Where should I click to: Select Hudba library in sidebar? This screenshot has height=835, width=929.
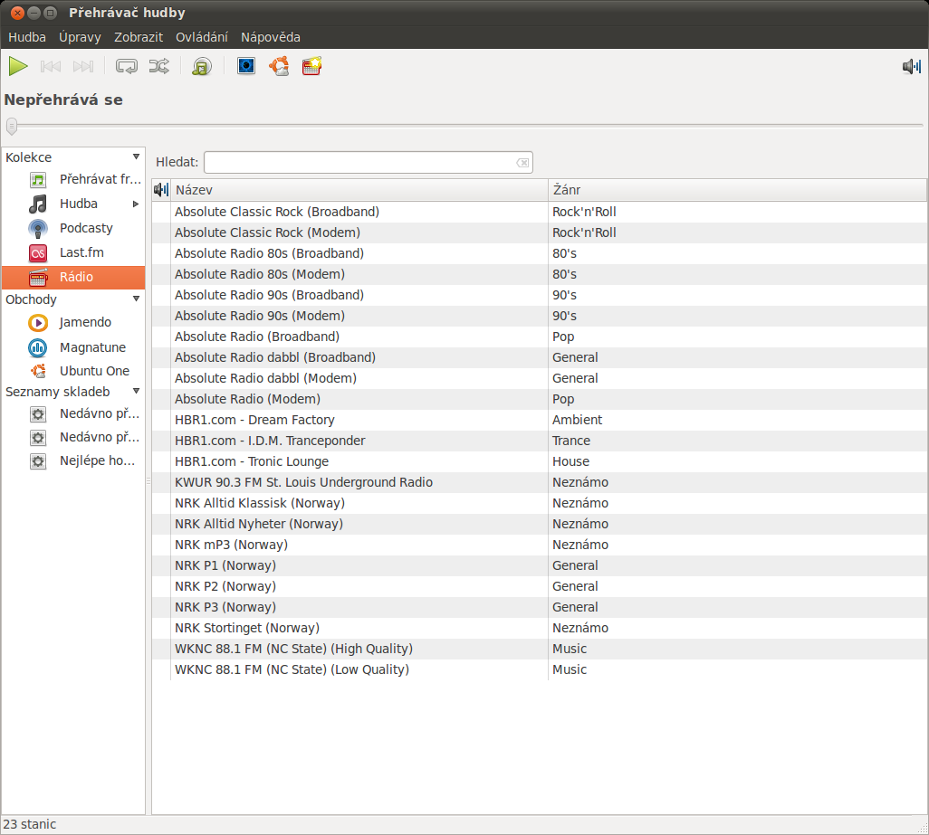[x=73, y=204]
